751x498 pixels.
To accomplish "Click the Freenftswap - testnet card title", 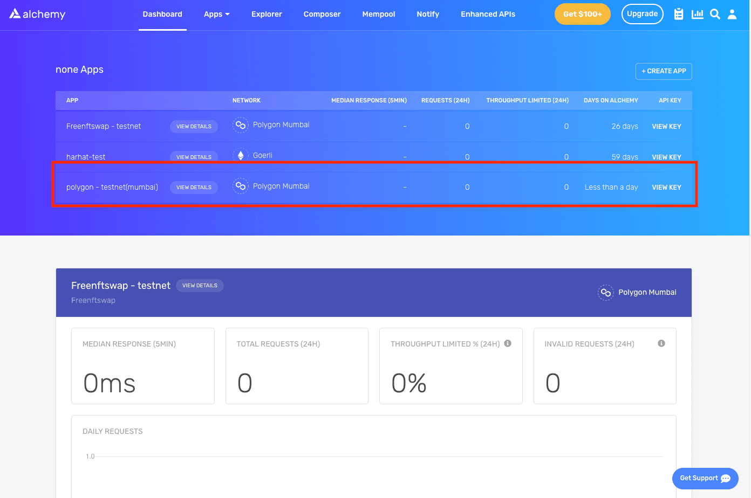I will pos(121,286).
